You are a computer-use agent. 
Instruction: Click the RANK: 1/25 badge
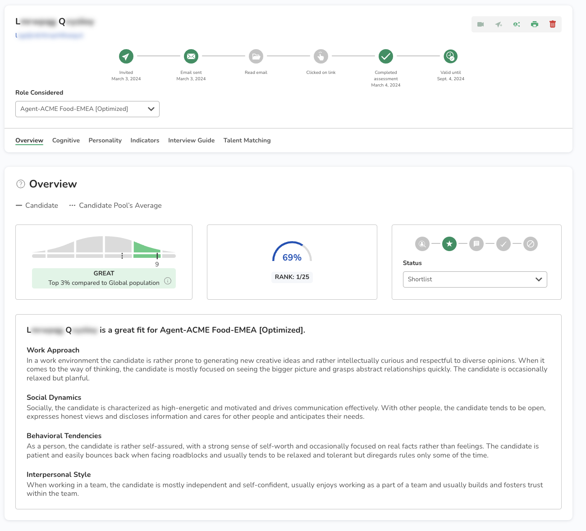[292, 277]
